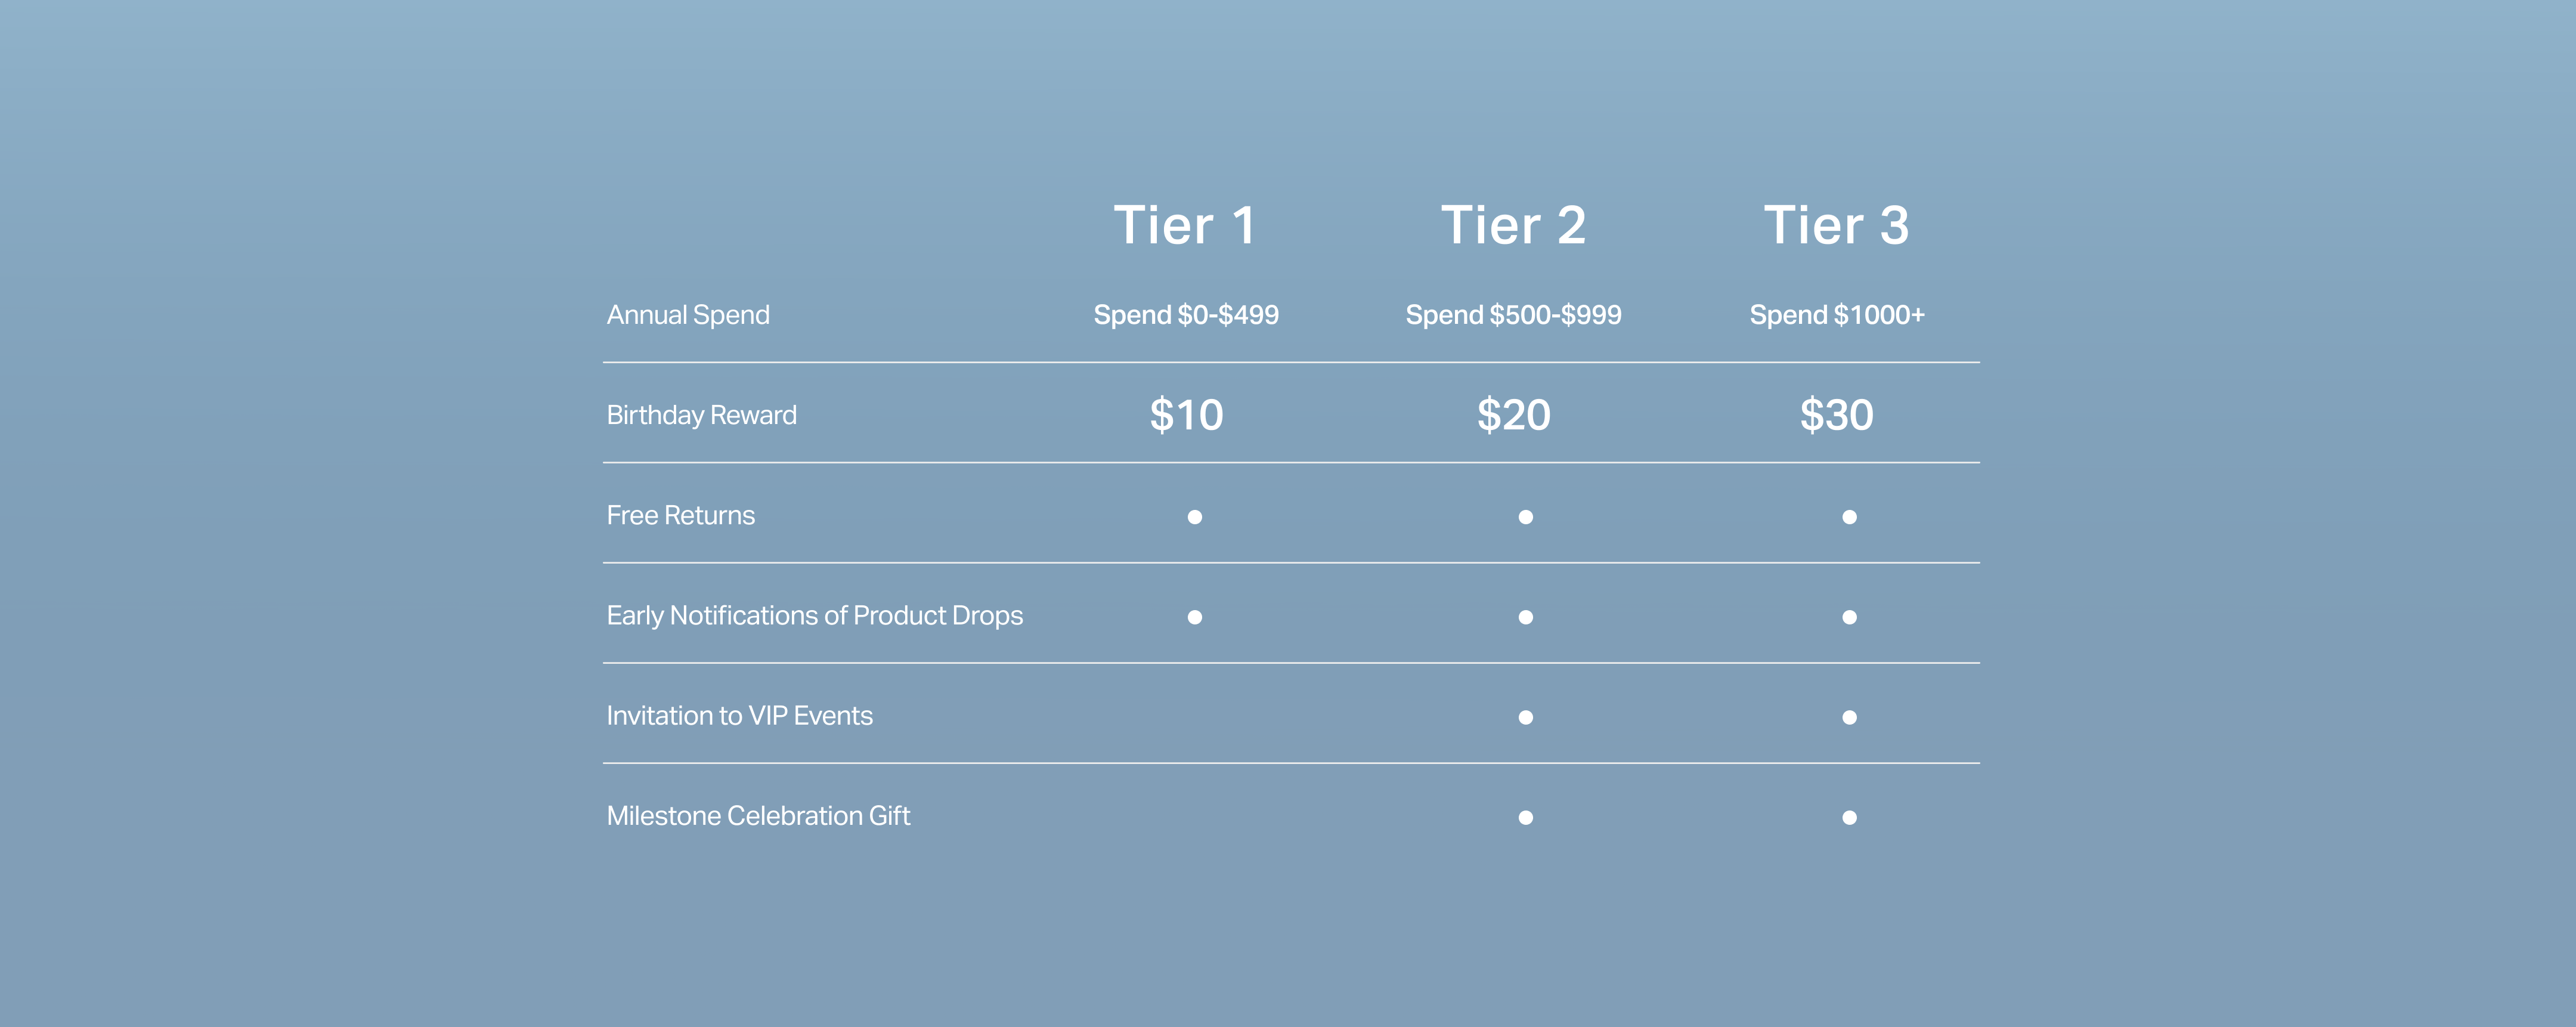Click the Tier 3 column heading
This screenshot has width=2576, height=1027.
coord(1836,225)
